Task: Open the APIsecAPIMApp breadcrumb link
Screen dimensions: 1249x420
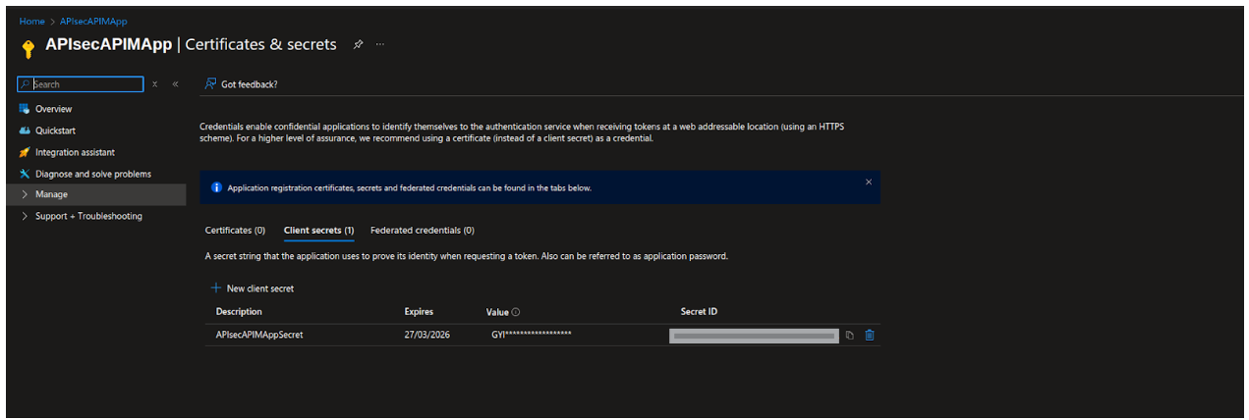Action: coord(94,21)
